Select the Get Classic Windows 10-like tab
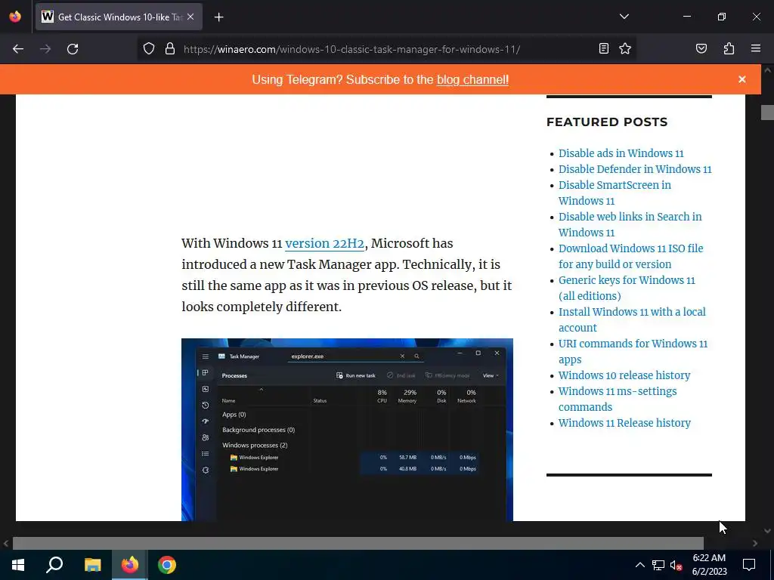This screenshot has height=580, width=774. [x=119, y=17]
